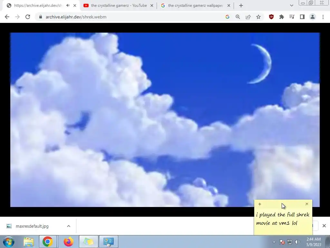Viewport: 330px width, 248px height.
Task: Mute the tab via speaker icon
Action: point(68,5)
